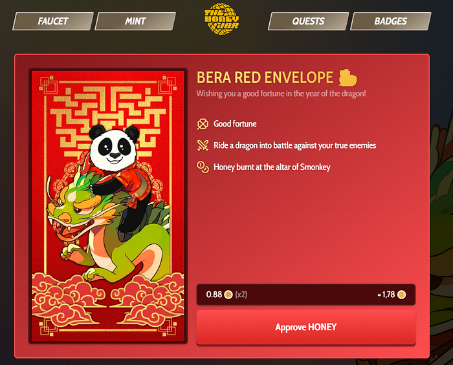This screenshot has width=453, height=365.
Task: Click the Approve HONEY button
Action: point(306,328)
